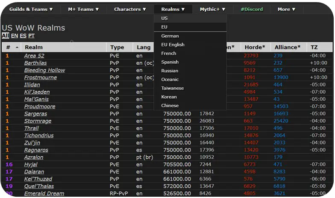Sort table by Horde* column header

[256, 47]
